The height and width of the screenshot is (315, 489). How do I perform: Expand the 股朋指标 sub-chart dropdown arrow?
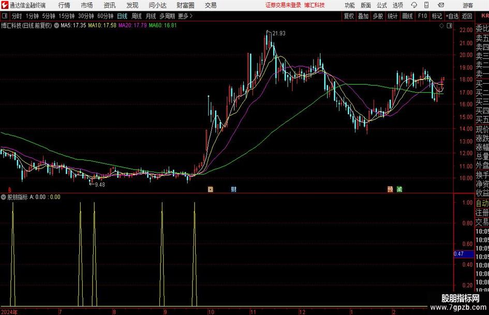(4, 197)
